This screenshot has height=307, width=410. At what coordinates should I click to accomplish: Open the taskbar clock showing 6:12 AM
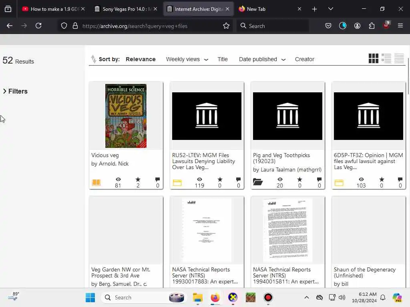[364, 297]
